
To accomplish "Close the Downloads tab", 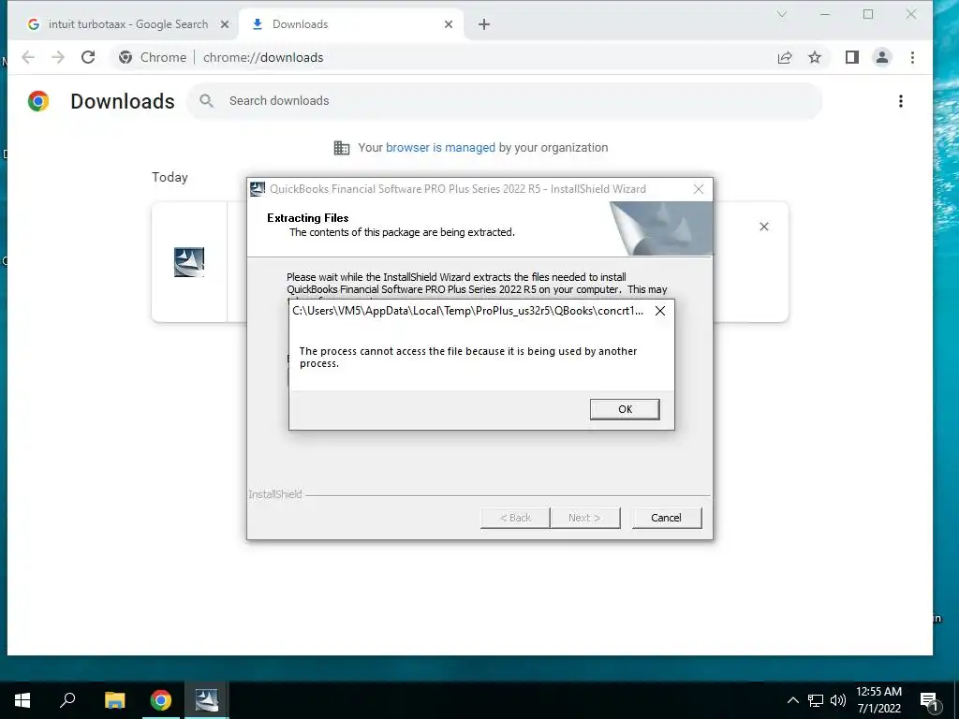I will [449, 24].
